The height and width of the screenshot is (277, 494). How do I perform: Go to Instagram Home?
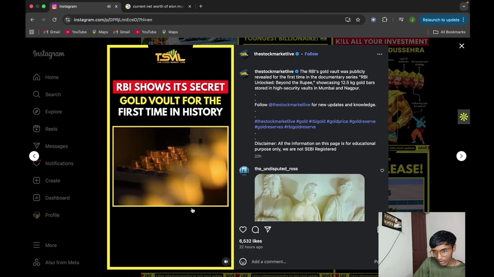pos(46,77)
